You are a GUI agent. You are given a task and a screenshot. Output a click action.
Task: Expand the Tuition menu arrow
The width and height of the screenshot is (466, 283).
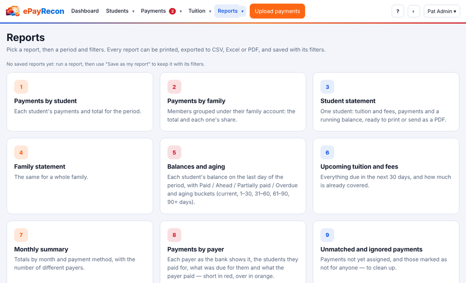(210, 11)
